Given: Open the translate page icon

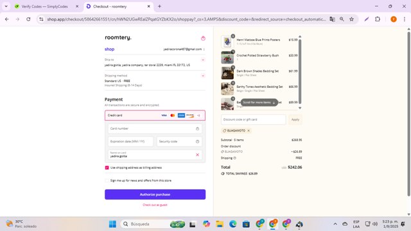Looking at the screenshot, I should tap(332, 19).
